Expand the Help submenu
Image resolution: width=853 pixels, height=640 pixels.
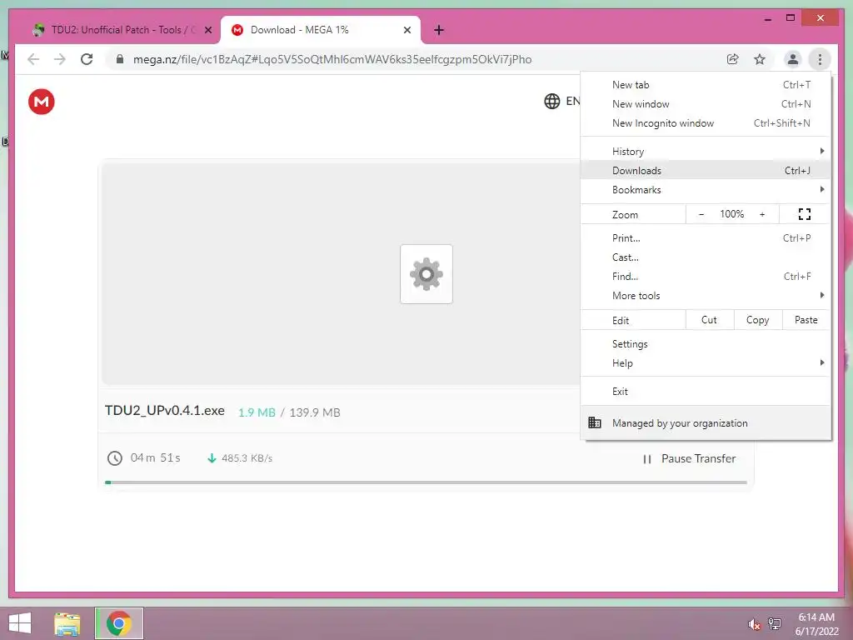tap(706, 363)
